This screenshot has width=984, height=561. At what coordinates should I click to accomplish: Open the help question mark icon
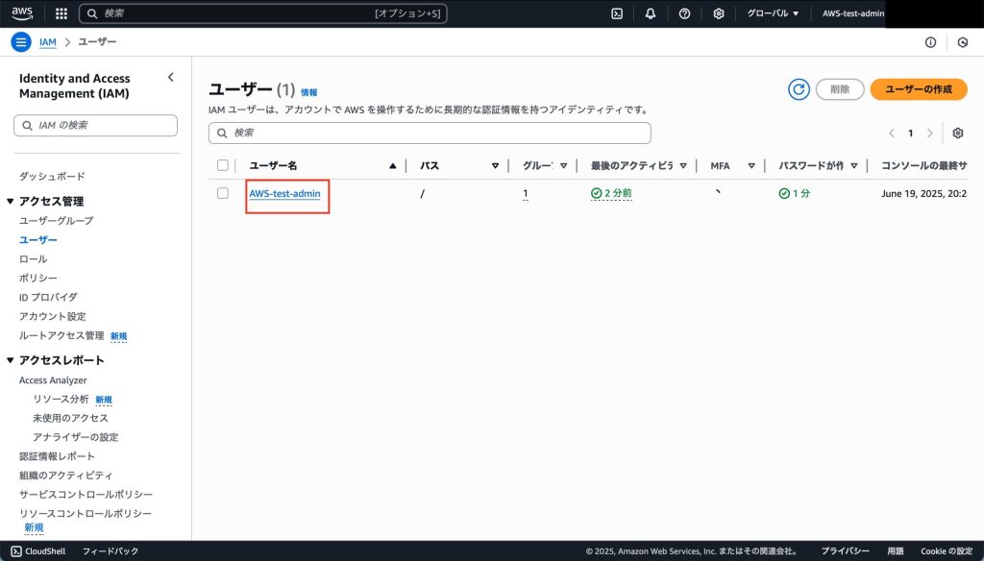684,13
